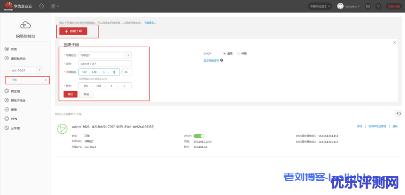Click the home icon in top bar
Viewport: 405px width, 195px height.
[x=42, y=6]
